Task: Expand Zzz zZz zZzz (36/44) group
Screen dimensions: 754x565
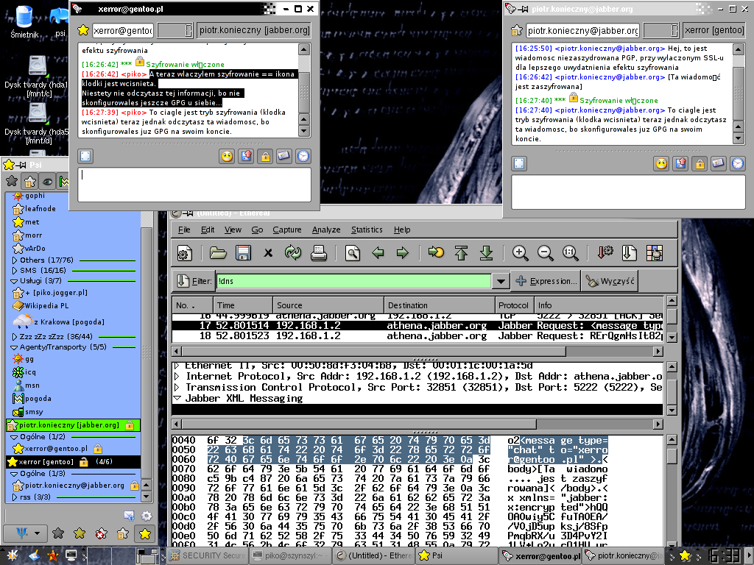Action: click(x=14, y=337)
